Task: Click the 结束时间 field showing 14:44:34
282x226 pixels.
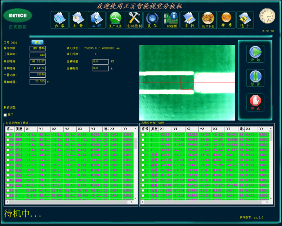Action: (38, 68)
